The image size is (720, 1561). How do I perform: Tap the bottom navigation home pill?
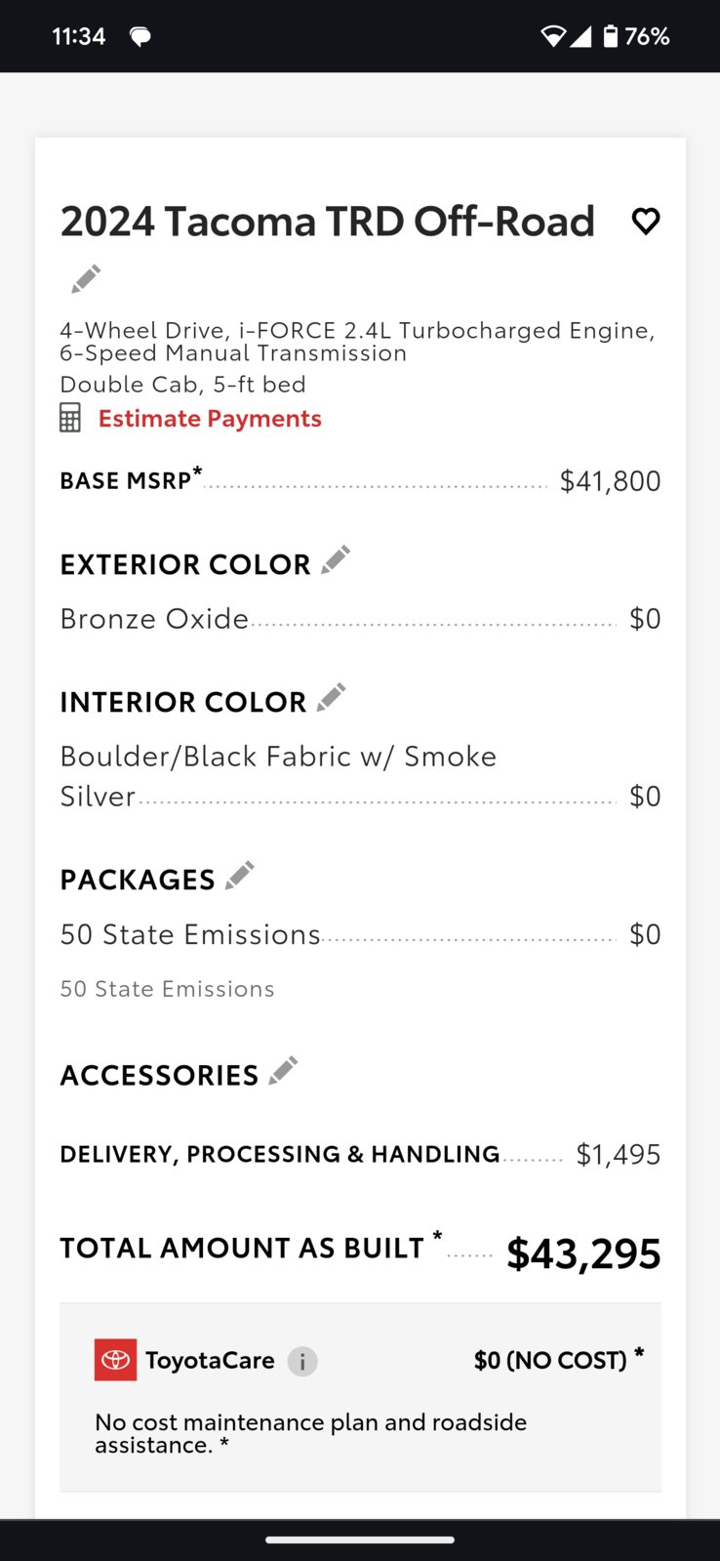pyautogui.click(x=360, y=1540)
